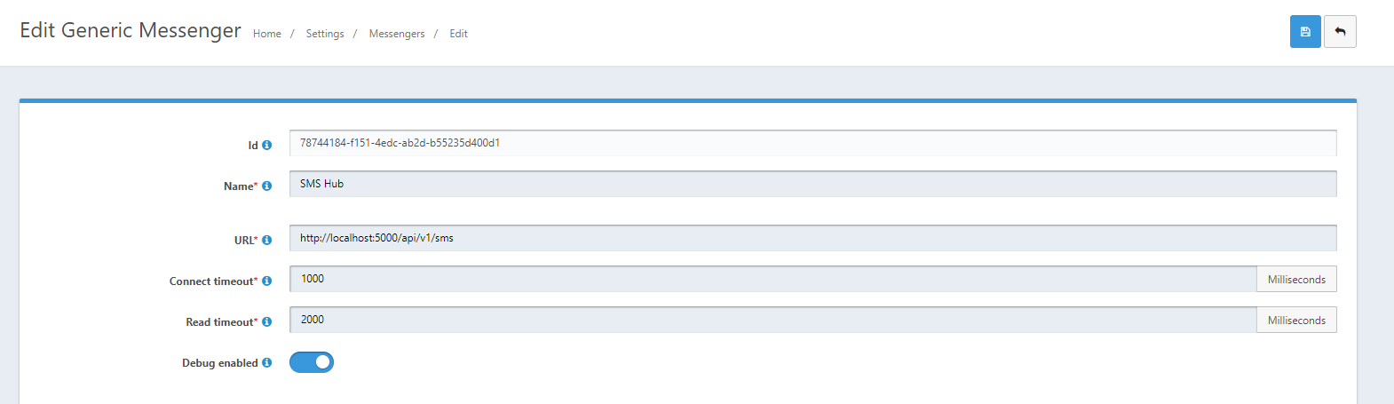
Task: Click the back arrow icon button
Action: tap(1340, 32)
